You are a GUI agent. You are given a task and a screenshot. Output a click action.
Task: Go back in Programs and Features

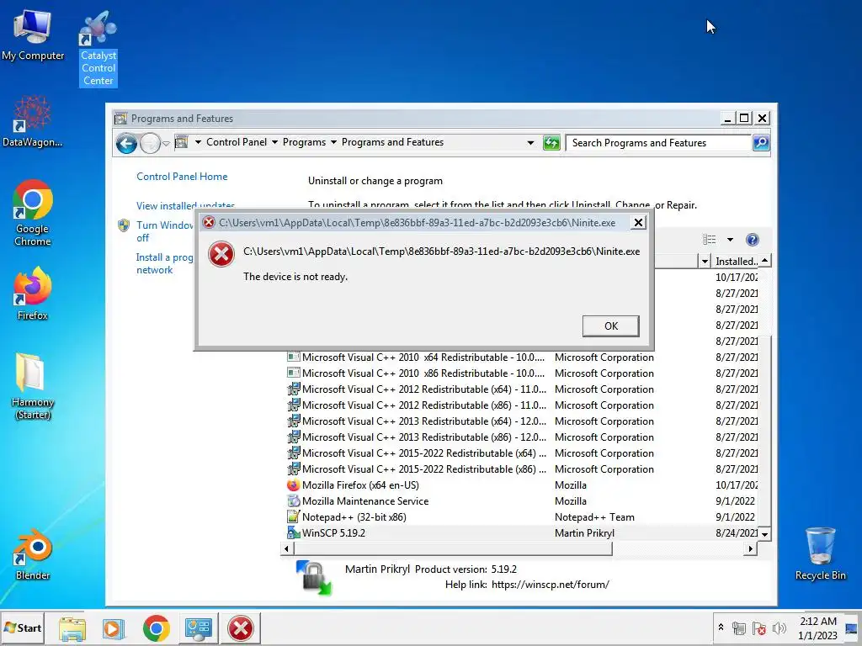pyautogui.click(x=126, y=143)
